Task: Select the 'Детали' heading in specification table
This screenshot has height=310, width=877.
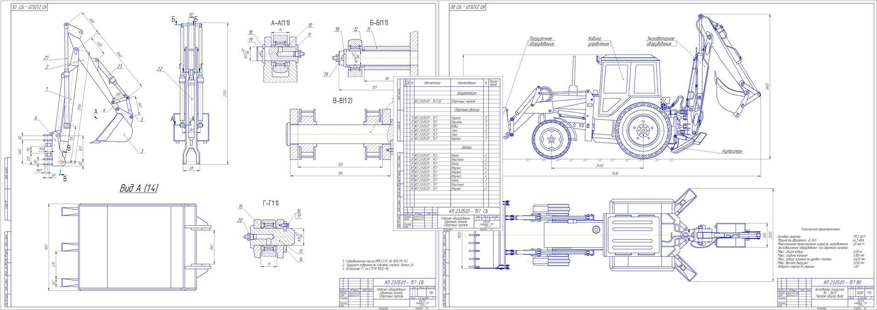Action: (x=467, y=147)
